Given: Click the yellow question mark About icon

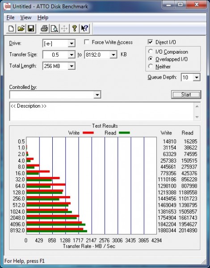Looking at the screenshot, I should tap(74, 29).
